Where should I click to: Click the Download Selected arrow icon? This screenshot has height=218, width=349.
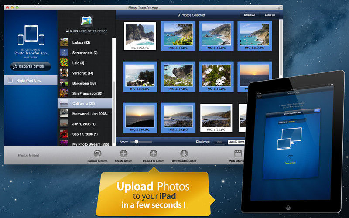coord(184,153)
